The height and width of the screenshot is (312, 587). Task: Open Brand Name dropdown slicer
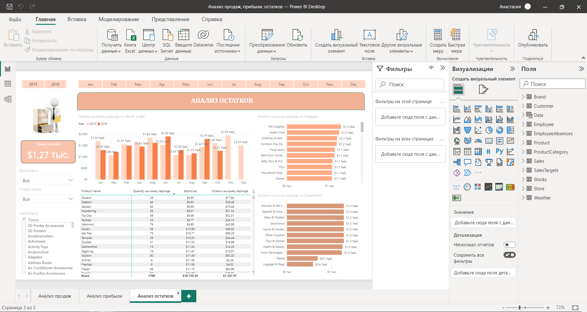click(x=48, y=180)
